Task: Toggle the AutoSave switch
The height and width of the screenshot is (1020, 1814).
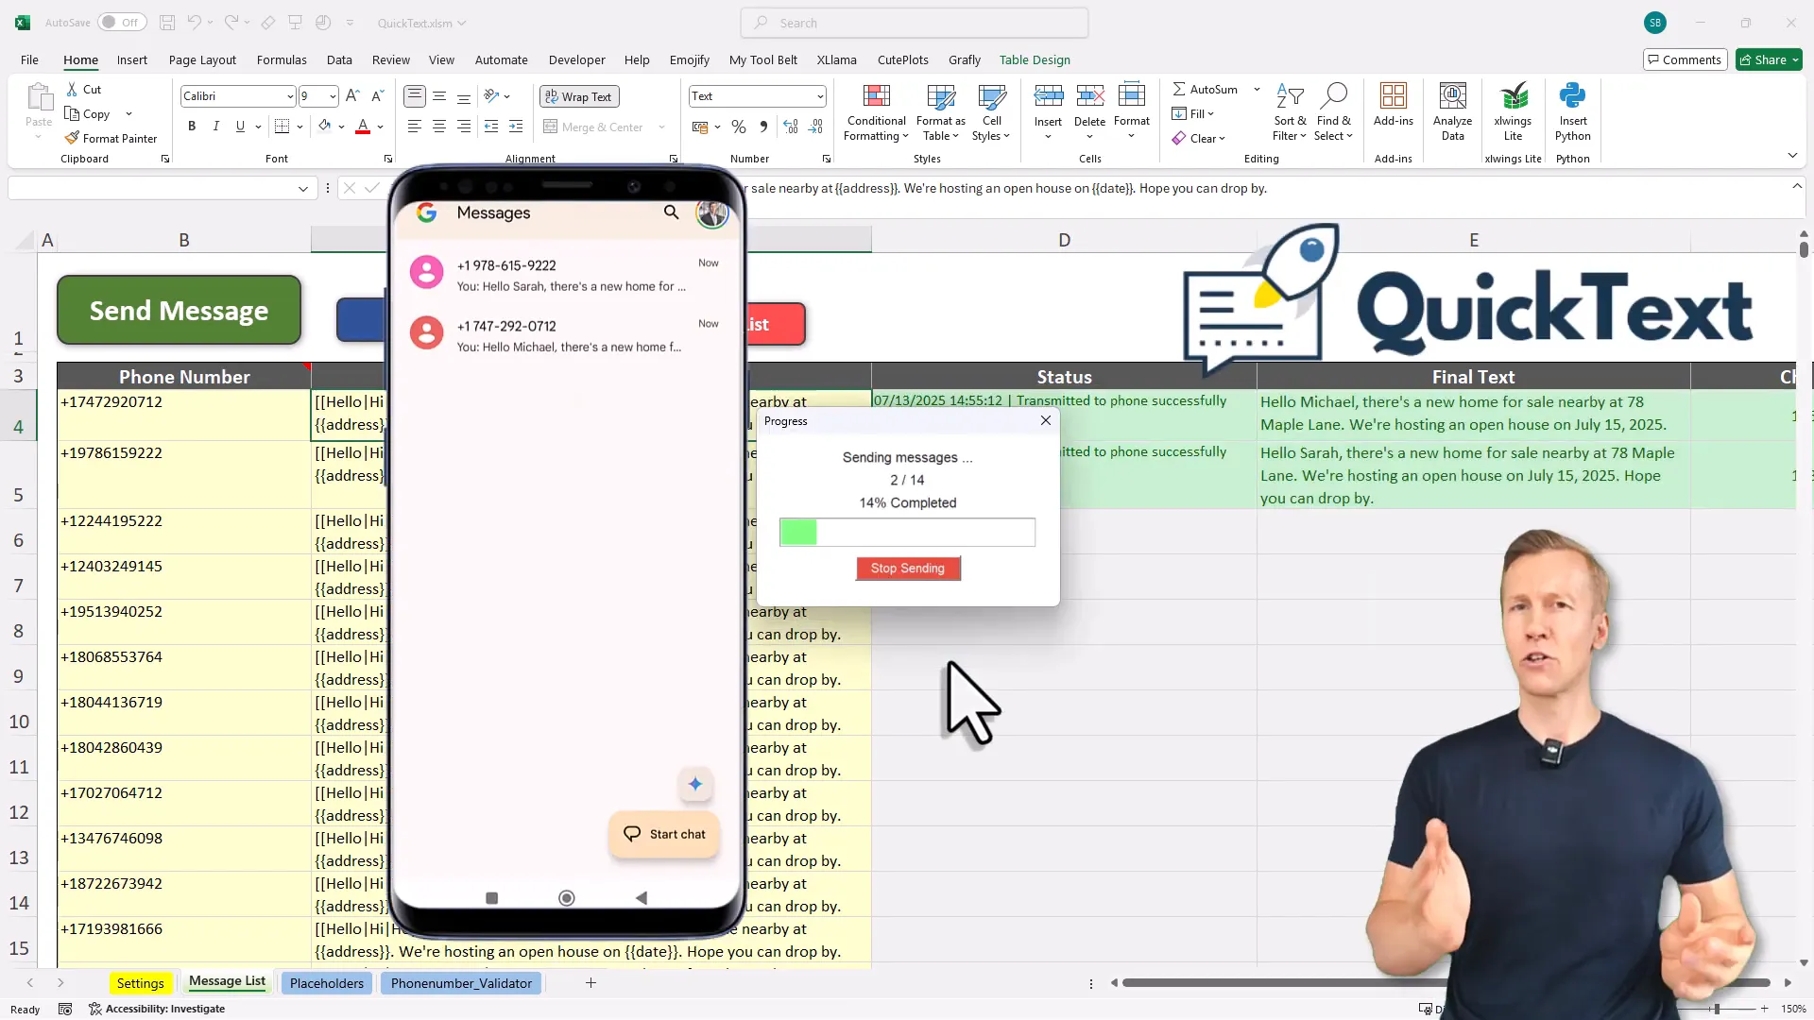Action: click(x=121, y=23)
